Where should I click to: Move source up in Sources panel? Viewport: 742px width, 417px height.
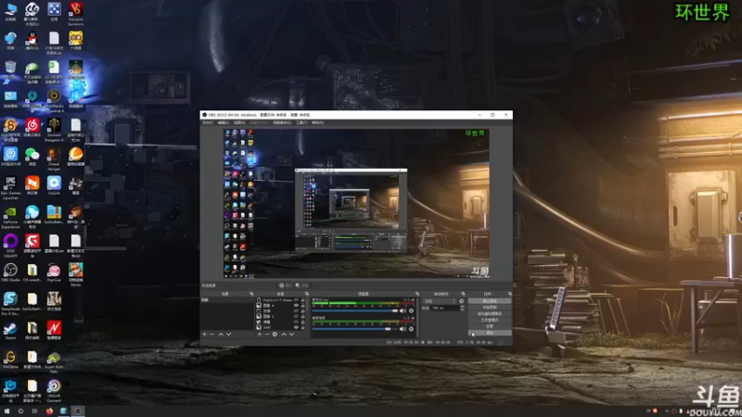click(x=284, y=335)
